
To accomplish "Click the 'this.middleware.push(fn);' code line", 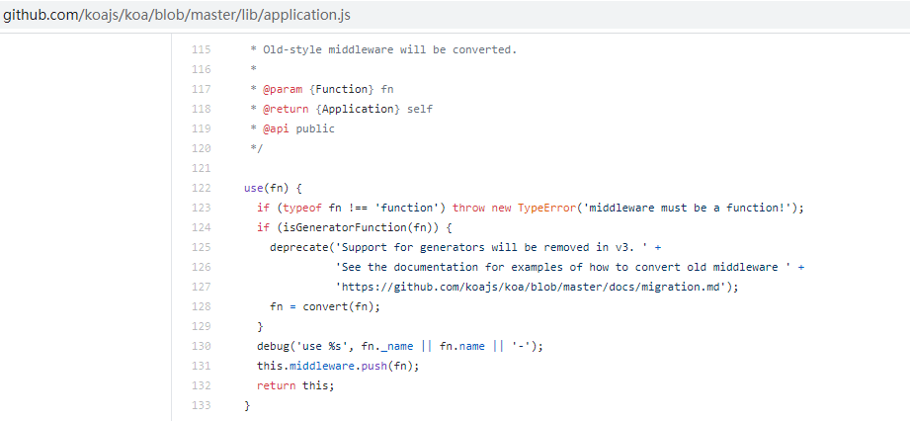I will click(x=324, y=366).
